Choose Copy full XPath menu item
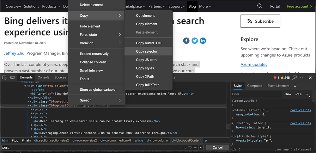 148,85
